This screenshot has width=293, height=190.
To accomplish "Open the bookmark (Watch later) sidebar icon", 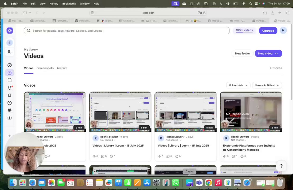I will click(10, 96).
